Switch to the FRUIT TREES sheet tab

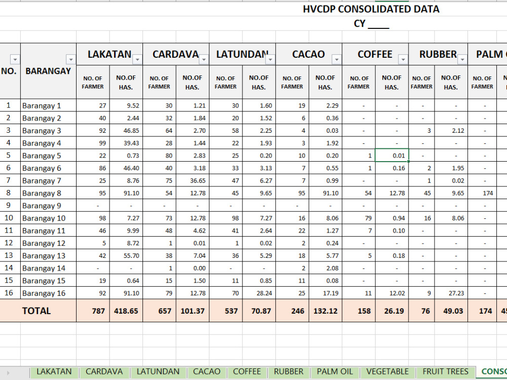click(446, 372)
